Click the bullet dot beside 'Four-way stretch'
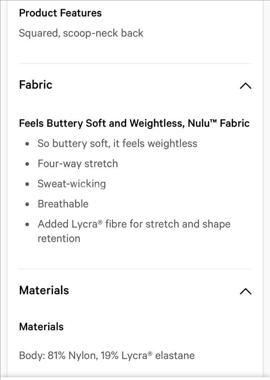Screen dimensions: 270x380 tap(27, 164)
